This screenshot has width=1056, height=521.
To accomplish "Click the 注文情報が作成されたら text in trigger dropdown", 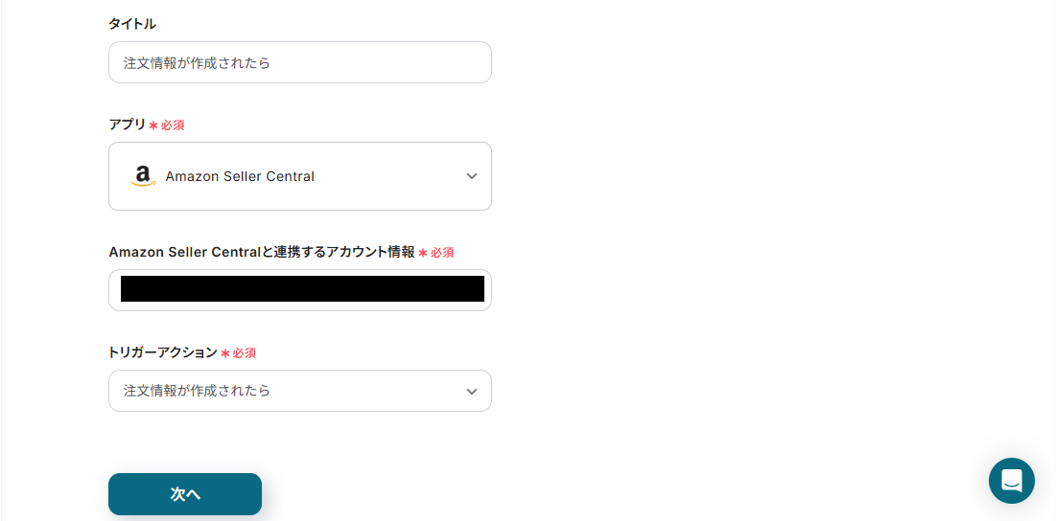I will coord(197,391).
